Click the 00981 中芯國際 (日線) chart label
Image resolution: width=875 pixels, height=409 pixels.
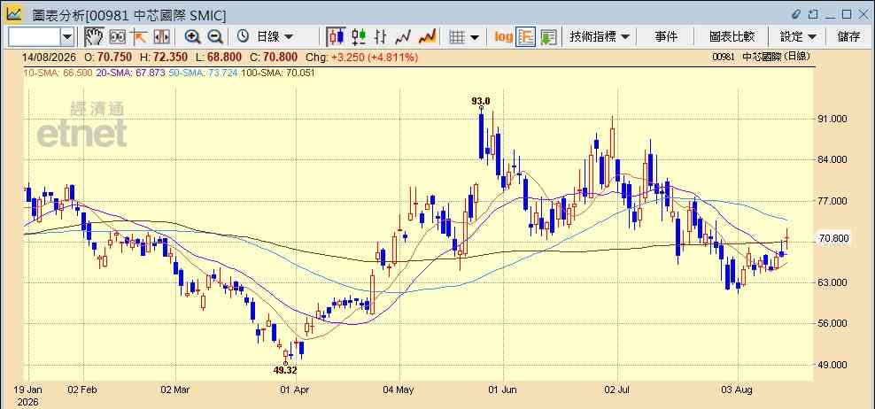[761, 57]
